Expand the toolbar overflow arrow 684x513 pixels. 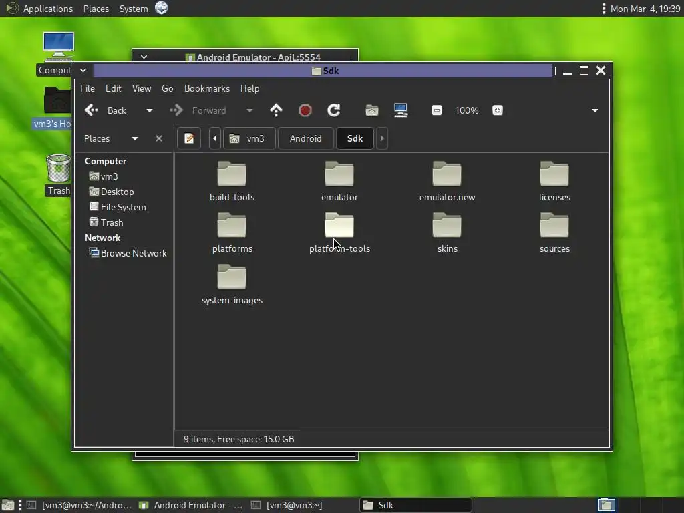point(595,110)
